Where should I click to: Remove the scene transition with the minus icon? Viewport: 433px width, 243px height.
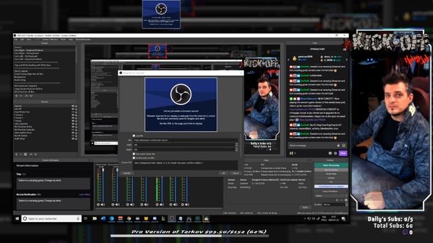[341, 200]
